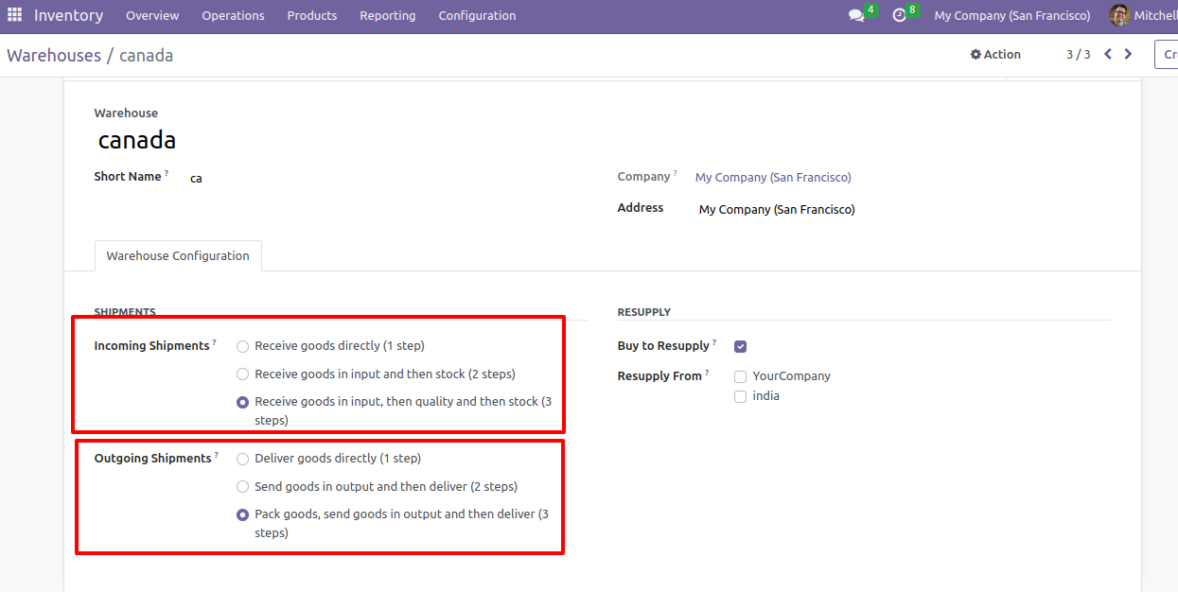Go to previous warehouse record arrow
The image size is (1178, 592).
(x=1108, y=54)
